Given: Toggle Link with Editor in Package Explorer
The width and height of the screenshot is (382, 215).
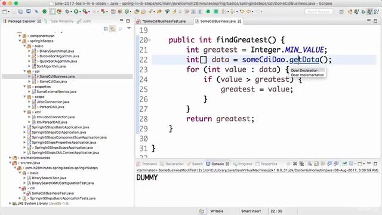Looking at the screenshot, I should [112, 29].
